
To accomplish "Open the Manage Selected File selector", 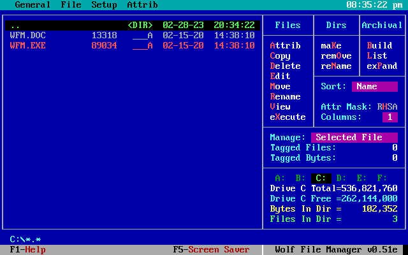I will pos(354,138).
